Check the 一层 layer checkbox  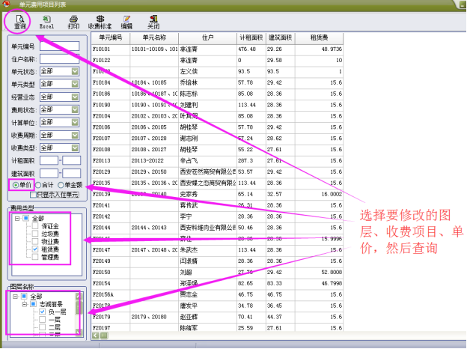pos(43,320)
